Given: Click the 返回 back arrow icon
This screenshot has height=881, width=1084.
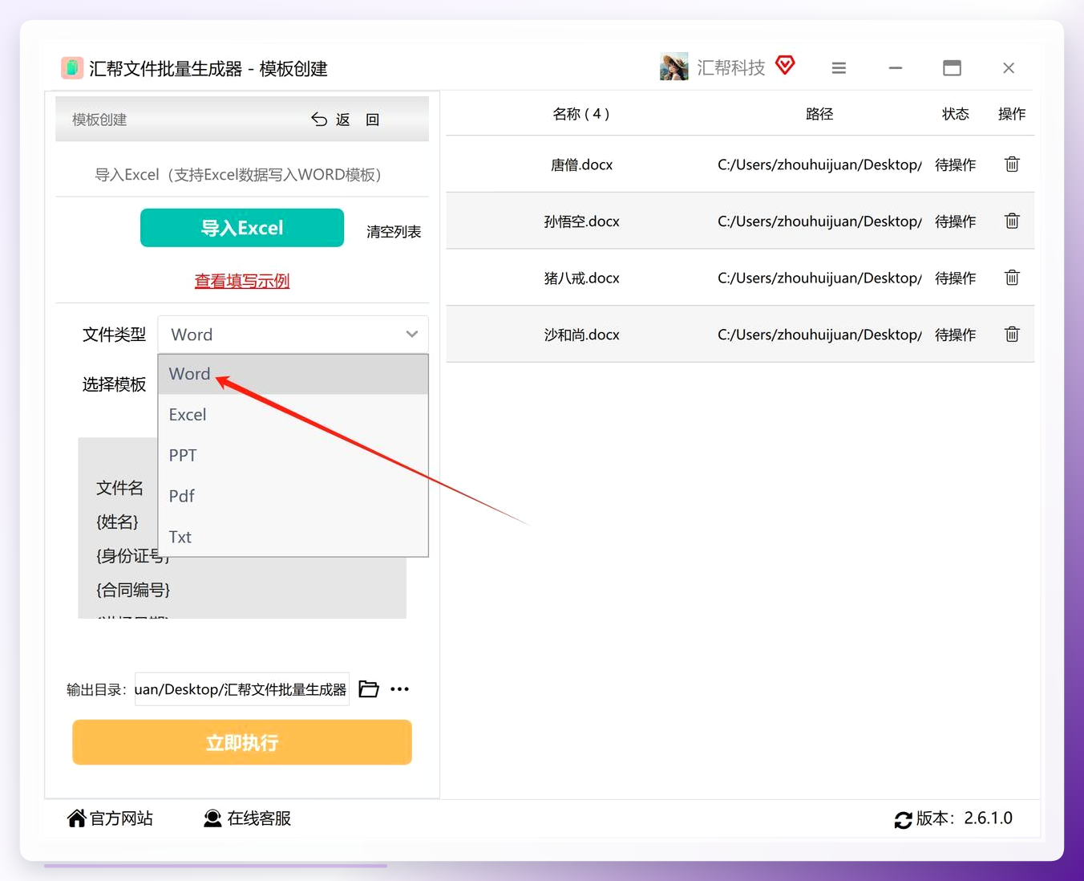Looking at the screenshot, I should 319,120.
